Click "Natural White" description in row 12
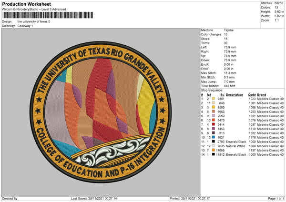The height and width of the screenshot is (202, 286). 235,146
